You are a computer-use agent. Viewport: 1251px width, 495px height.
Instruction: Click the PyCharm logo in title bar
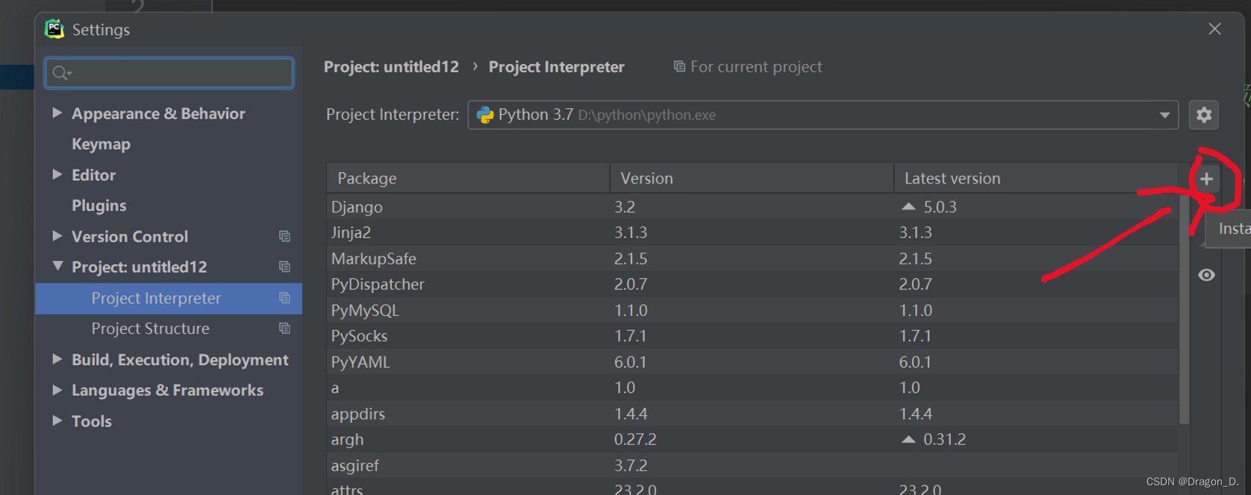(54, 29)
